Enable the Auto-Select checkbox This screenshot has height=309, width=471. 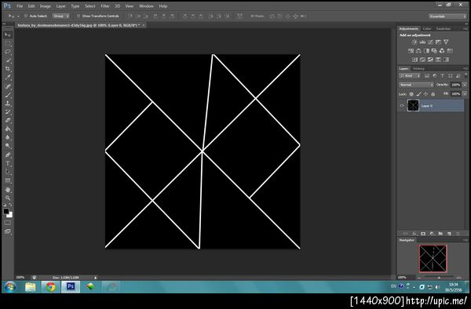tap(26, 16)
